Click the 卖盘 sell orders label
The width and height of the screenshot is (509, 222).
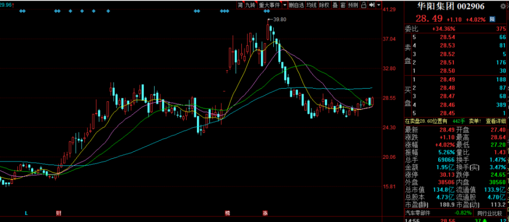408,54
